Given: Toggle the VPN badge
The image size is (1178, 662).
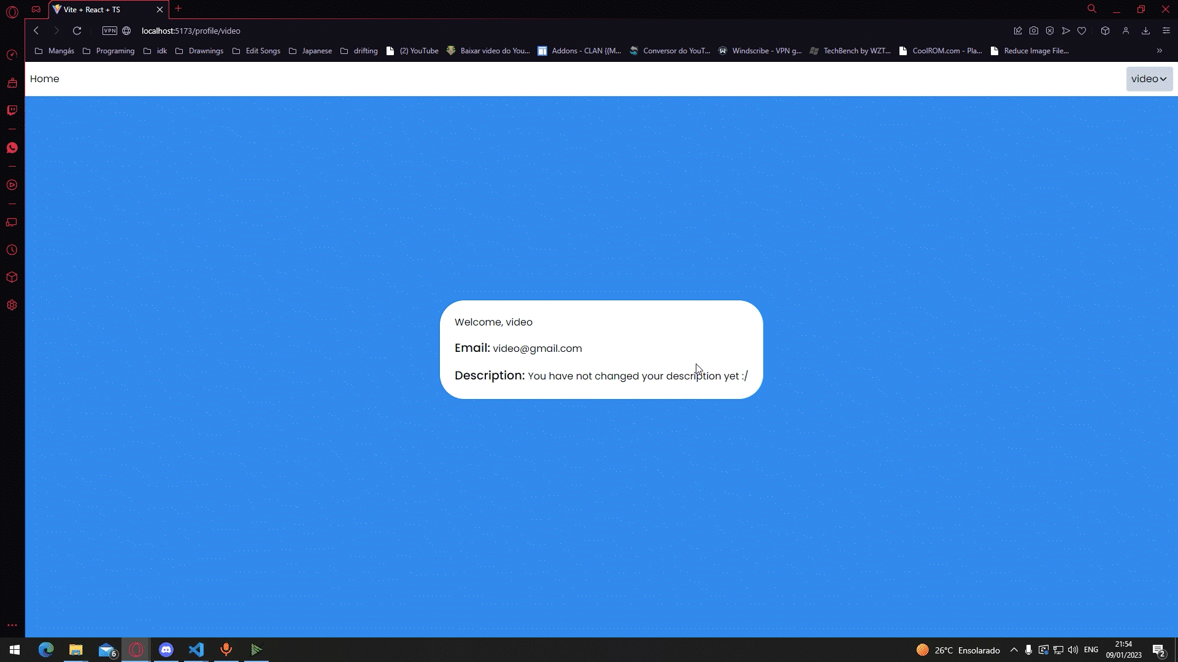Looking at the screenshot, I should pyautogui.click(x=110, y=31).
